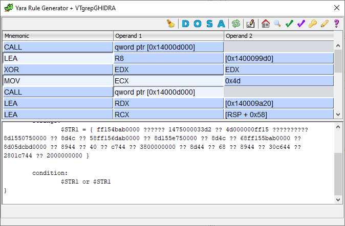Toggle XOR mnemonic cell
Screen dimensions: 345x226
point(58,70)
